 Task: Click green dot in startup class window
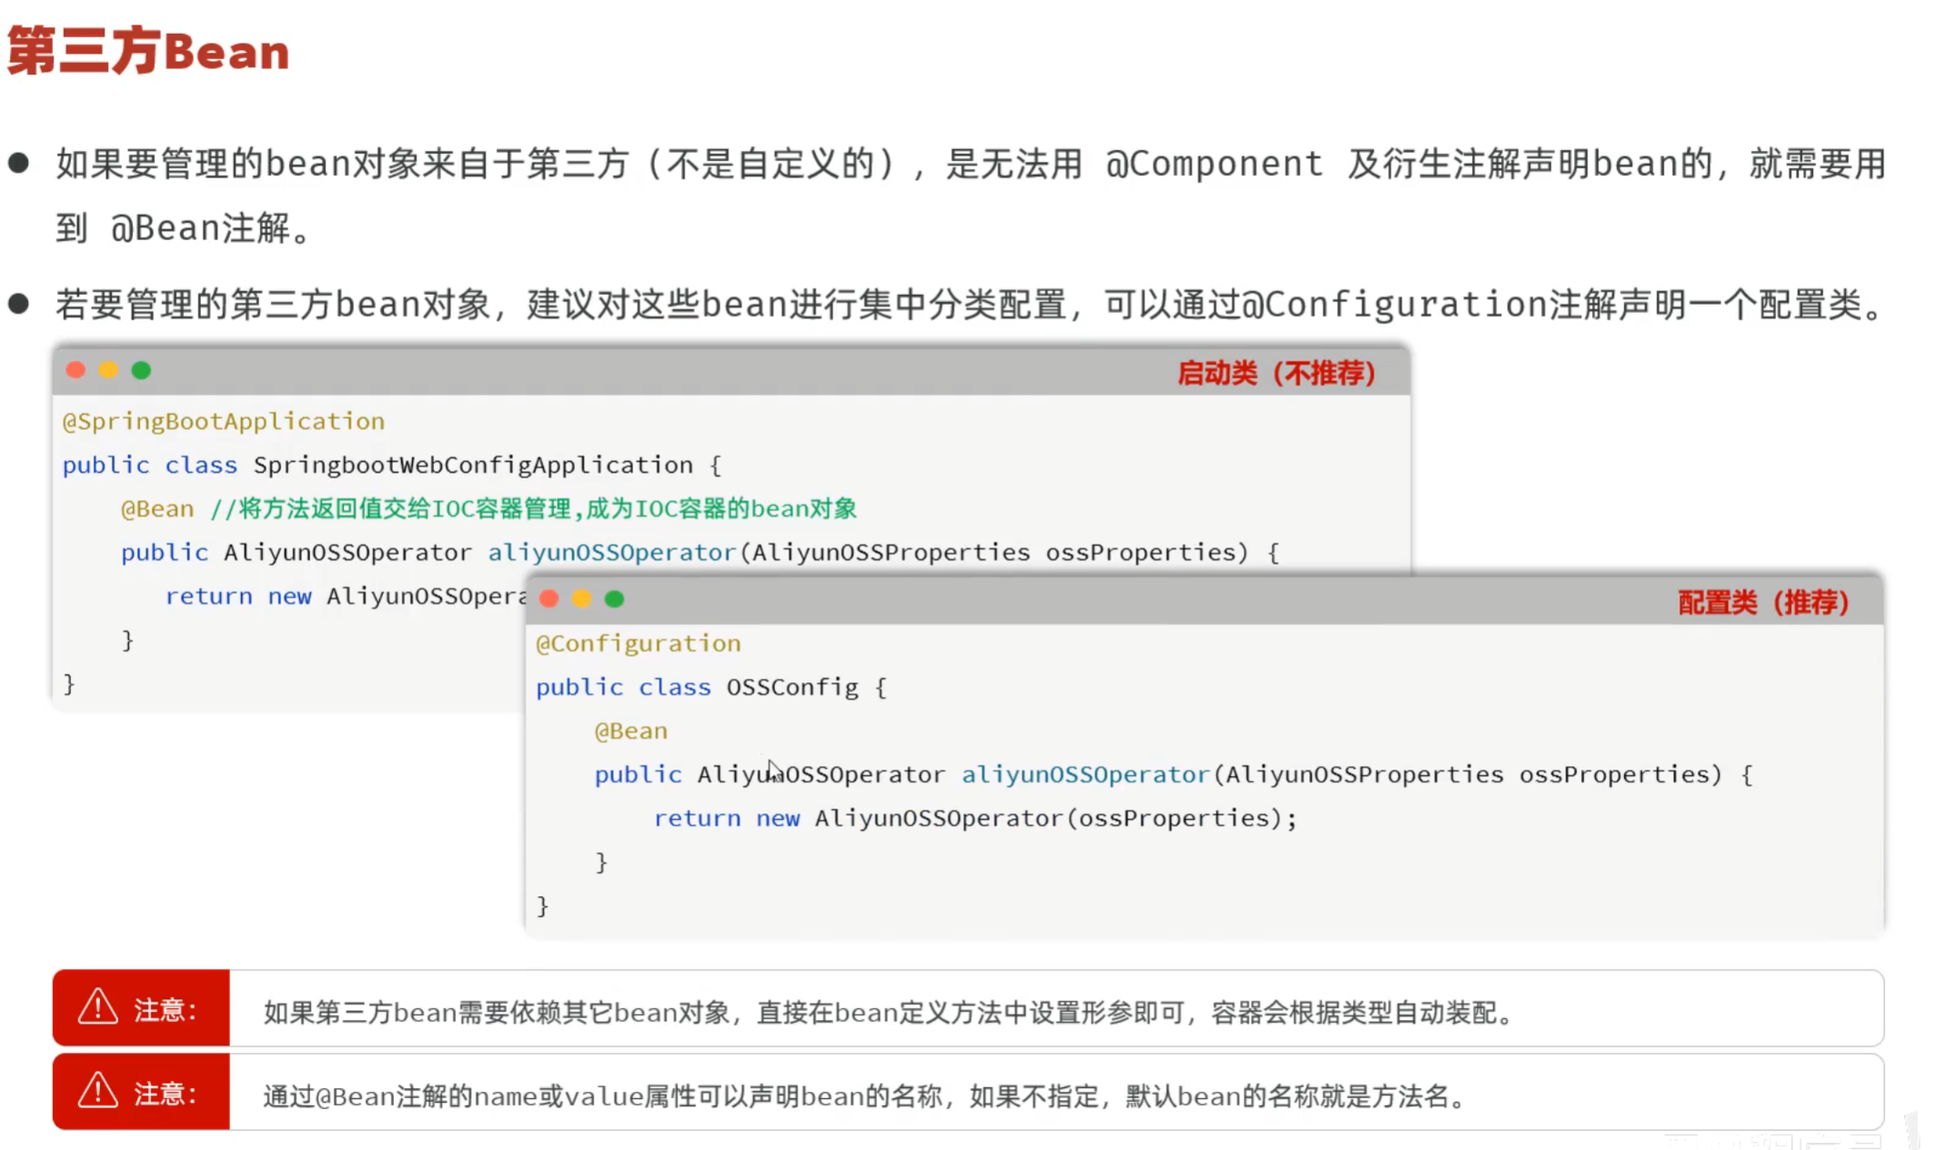pyautogui.click(x=141, y=370)
